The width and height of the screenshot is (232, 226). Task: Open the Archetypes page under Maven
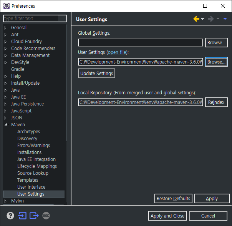[x=28, y=132]
